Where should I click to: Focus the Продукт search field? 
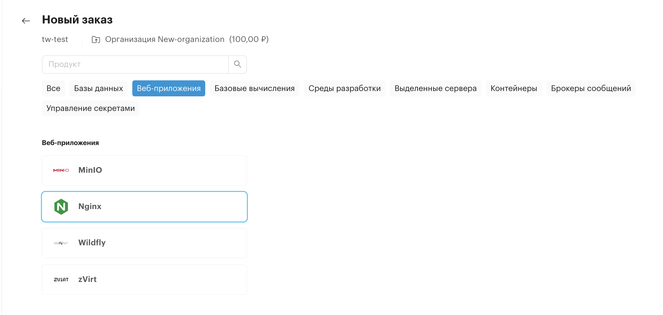point(135,64)
